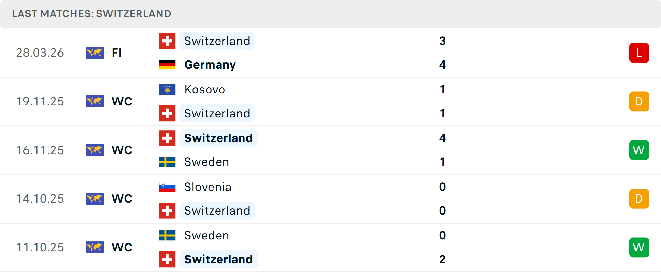The width and height of the screenshot is (661, 272).
Task: Click the Kosovo flag icon
Action: (167, 89)
